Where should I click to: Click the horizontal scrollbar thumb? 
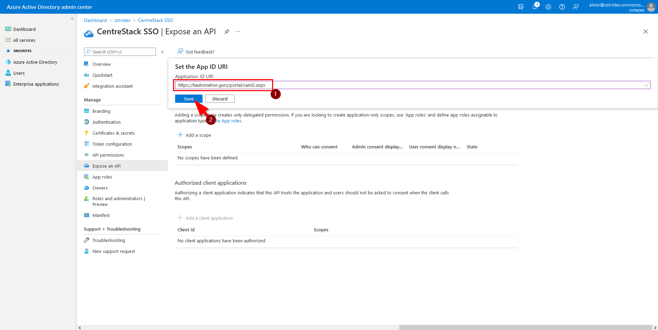[x=525, y=328]
